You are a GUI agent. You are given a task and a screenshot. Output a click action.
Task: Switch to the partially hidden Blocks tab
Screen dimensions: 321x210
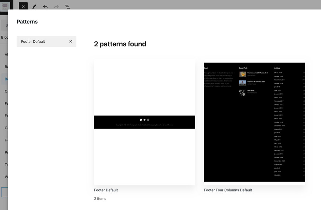tap(4, 37)
